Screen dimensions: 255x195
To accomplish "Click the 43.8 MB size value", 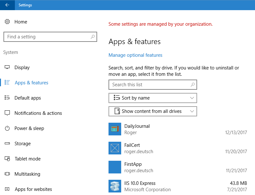I will pyautogui.click(x=239, y=183).
